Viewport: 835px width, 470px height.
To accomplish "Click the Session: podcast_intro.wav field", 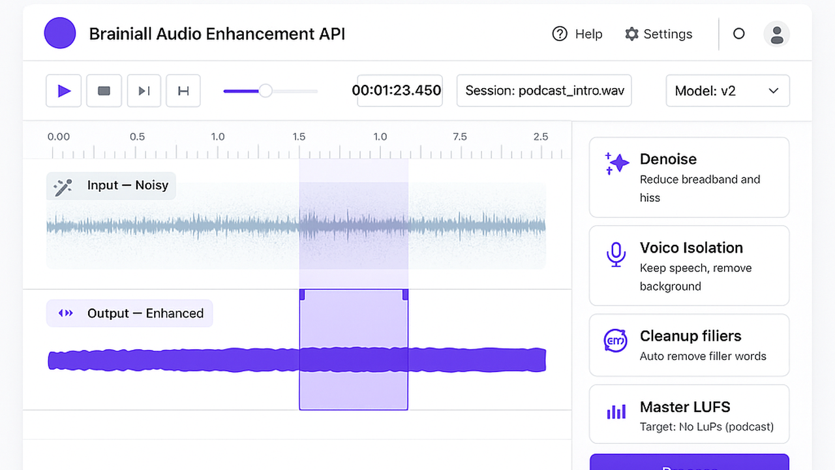I will [544, 91].
